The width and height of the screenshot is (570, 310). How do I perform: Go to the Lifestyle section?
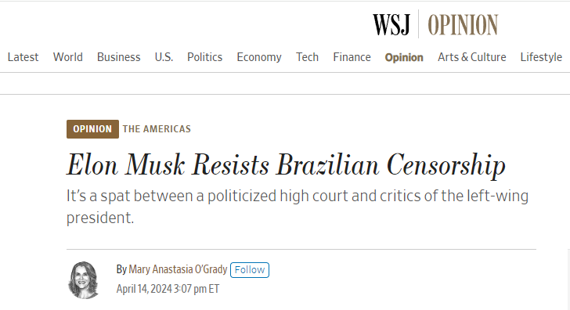coord(541,57)
